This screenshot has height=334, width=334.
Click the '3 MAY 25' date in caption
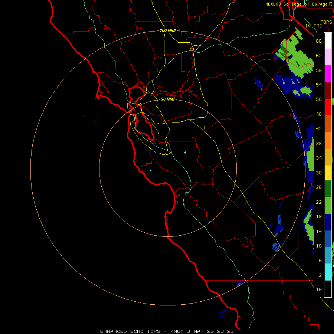(x=201, y=331)
